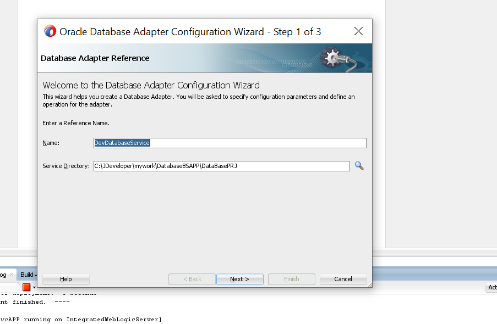Select the wizard heading 'Database Adapter Reference'

[95, 58]
